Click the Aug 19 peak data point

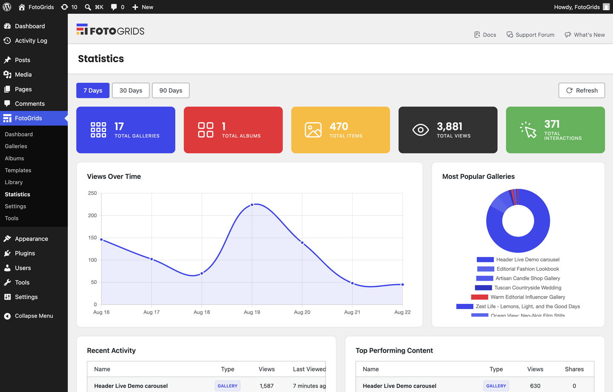(252, 205)
